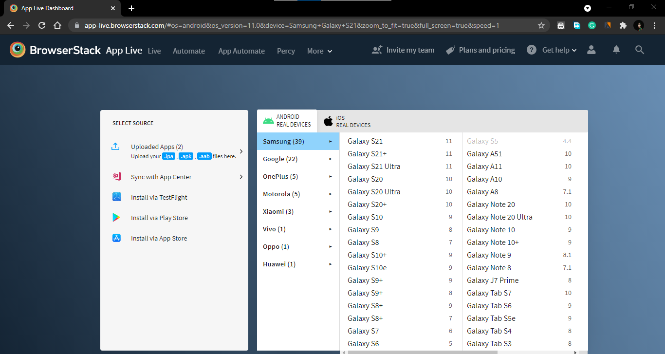Expand the Oppo (1) device list
Viewport: 665px width, 354px height.
[x=298, y=246]
